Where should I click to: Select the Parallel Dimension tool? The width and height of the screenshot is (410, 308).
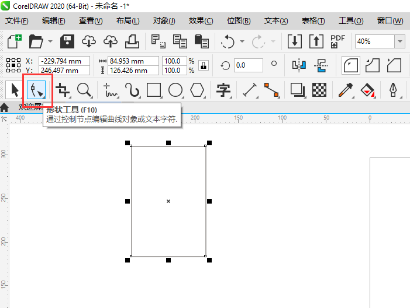click(x=250, y=90)
